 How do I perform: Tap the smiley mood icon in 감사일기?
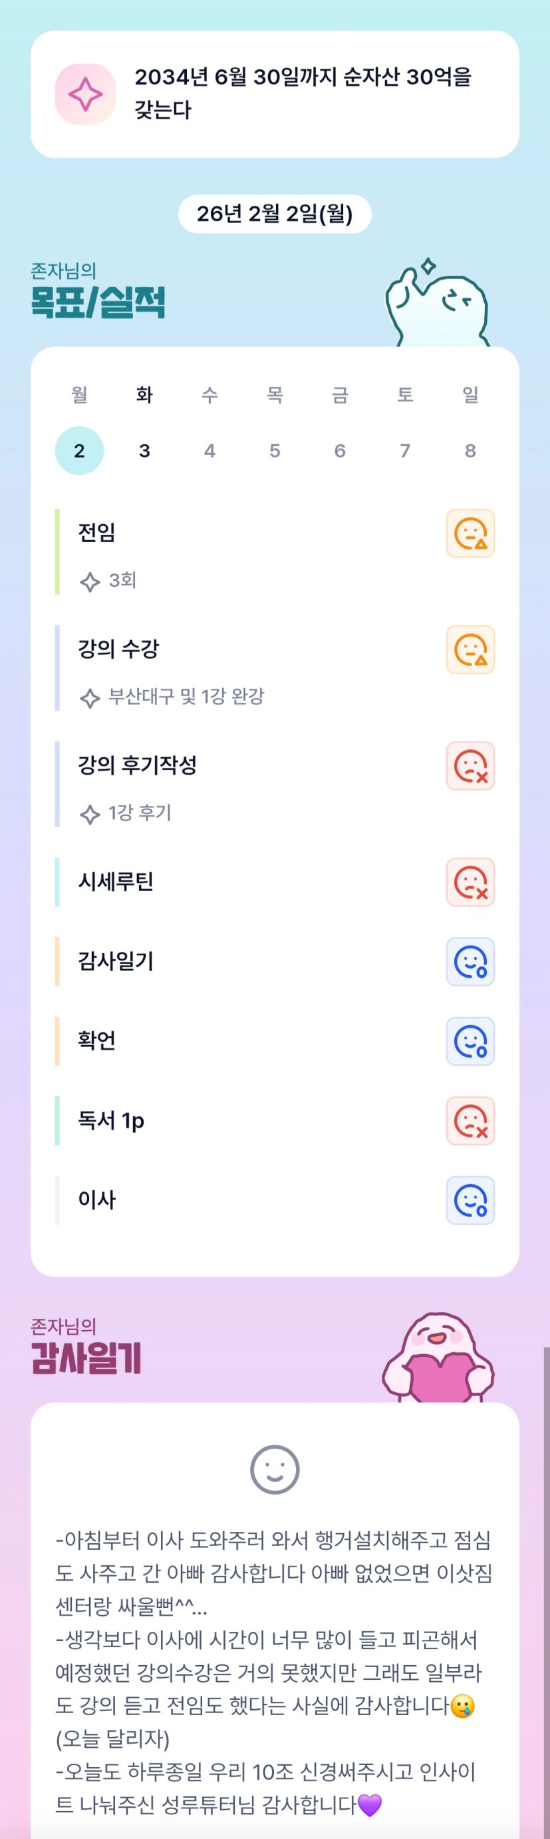click(x=274, y=1470)
